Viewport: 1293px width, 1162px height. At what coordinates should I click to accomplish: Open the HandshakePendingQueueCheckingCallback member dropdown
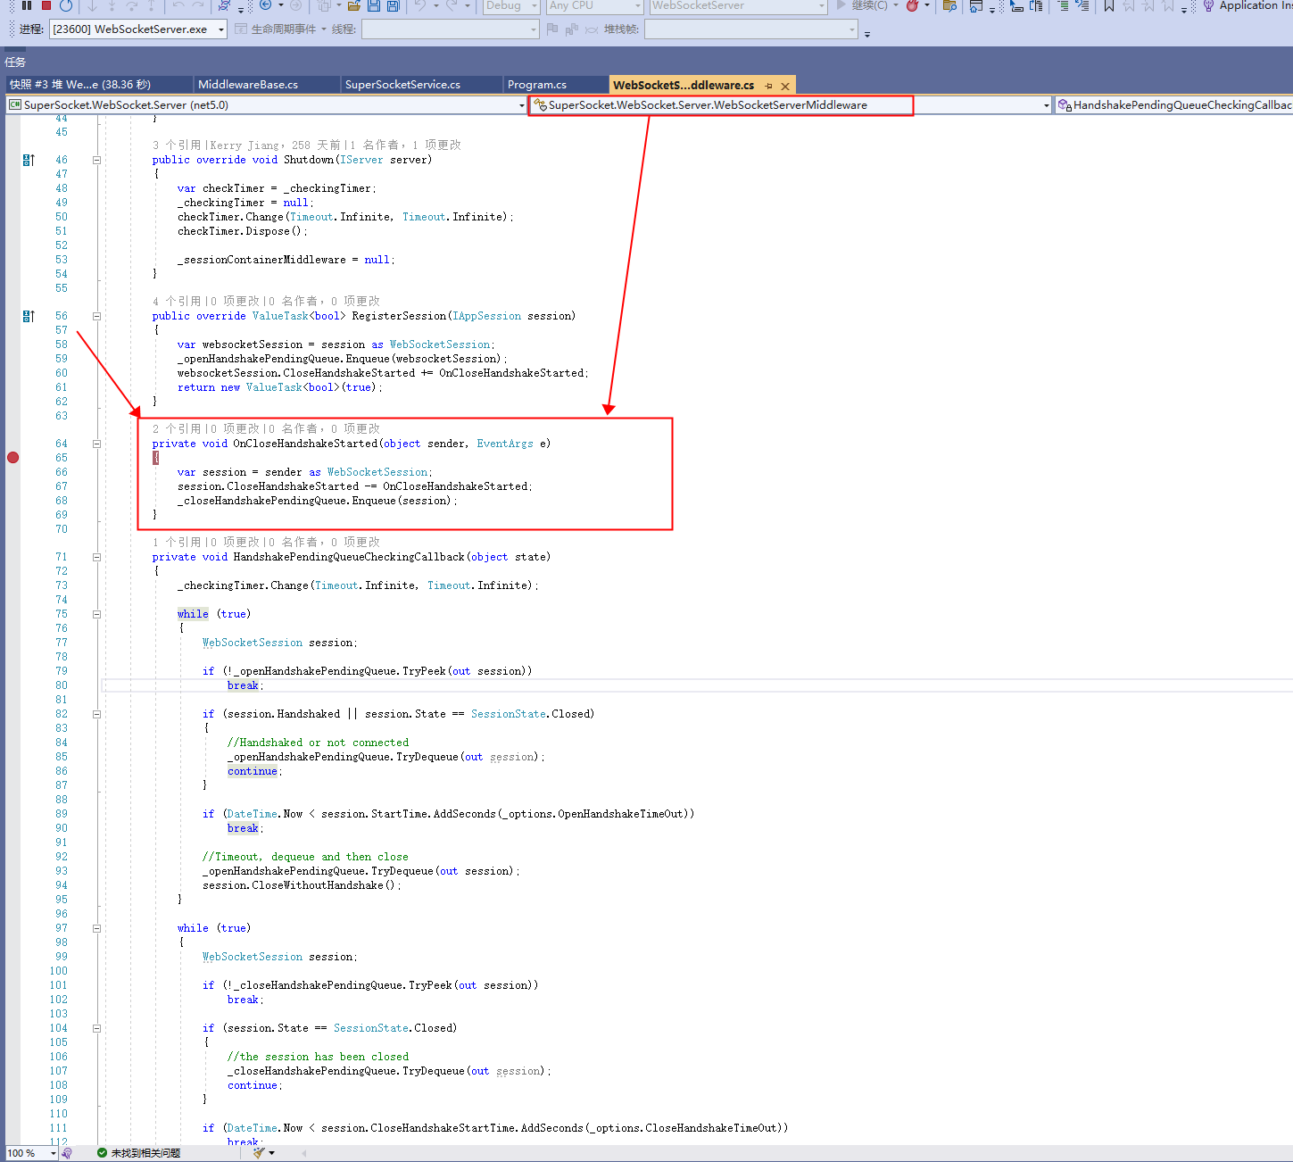point(1174,105)
